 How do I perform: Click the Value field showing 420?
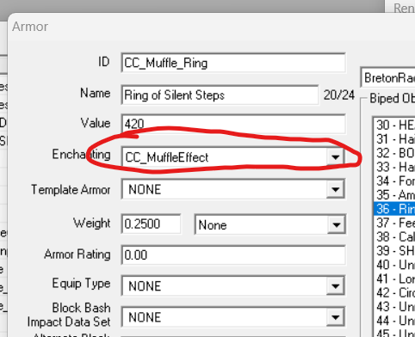click(x=233, y=124)
